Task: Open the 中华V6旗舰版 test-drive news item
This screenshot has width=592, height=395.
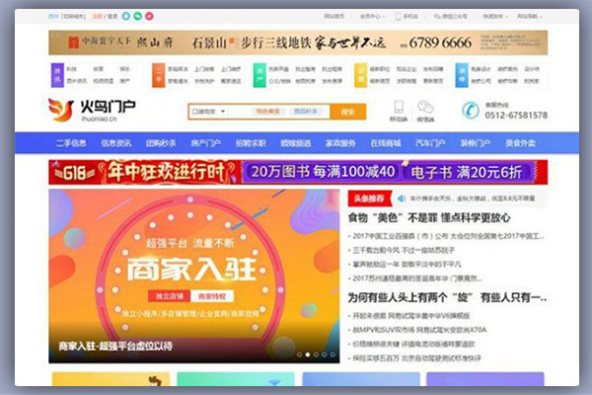Action: [411, 316]
